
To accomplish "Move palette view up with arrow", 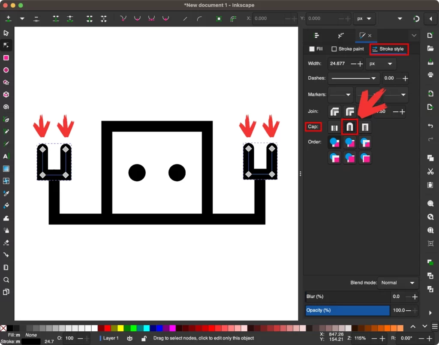I will point(413,327).
